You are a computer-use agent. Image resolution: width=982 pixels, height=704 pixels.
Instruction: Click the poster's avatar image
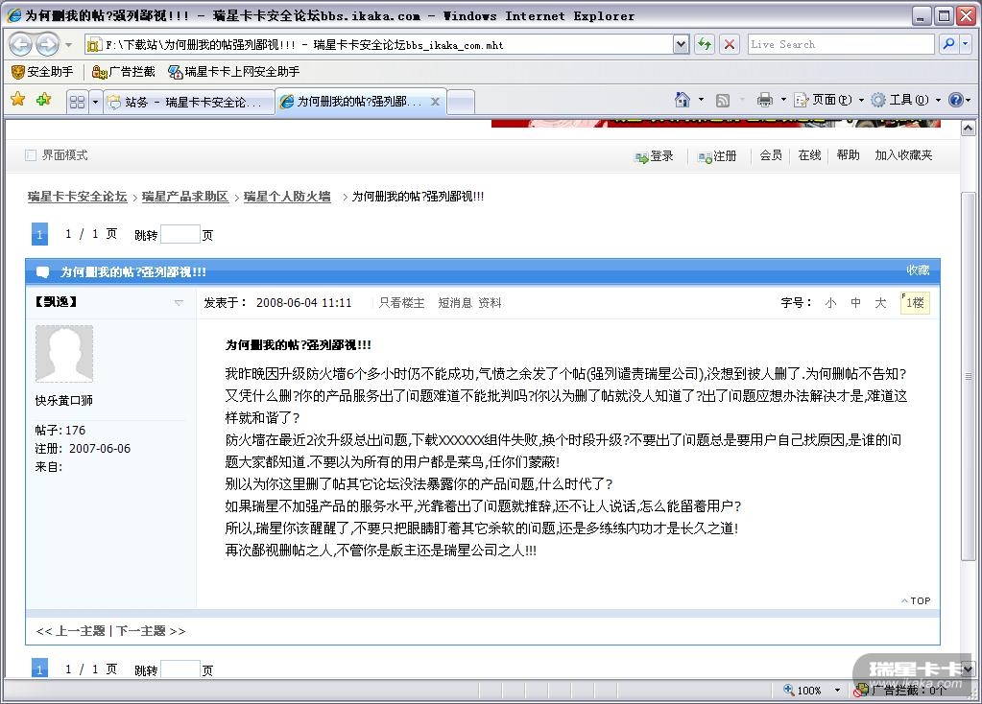pos(64,353)
